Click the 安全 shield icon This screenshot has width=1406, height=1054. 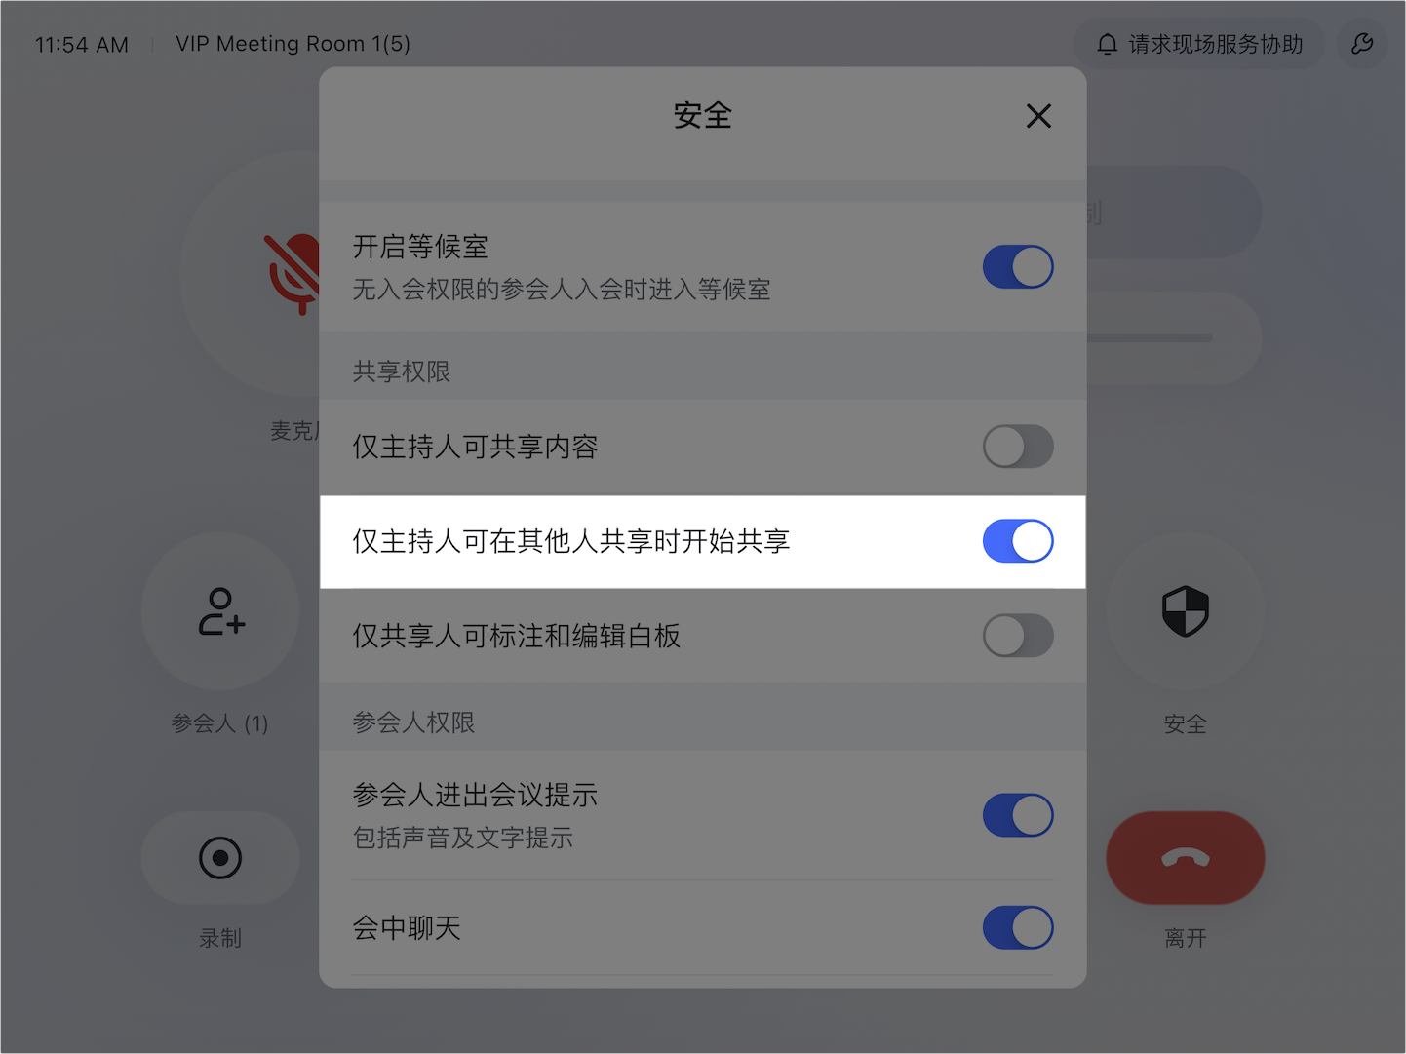click(x=1186, y=611)
